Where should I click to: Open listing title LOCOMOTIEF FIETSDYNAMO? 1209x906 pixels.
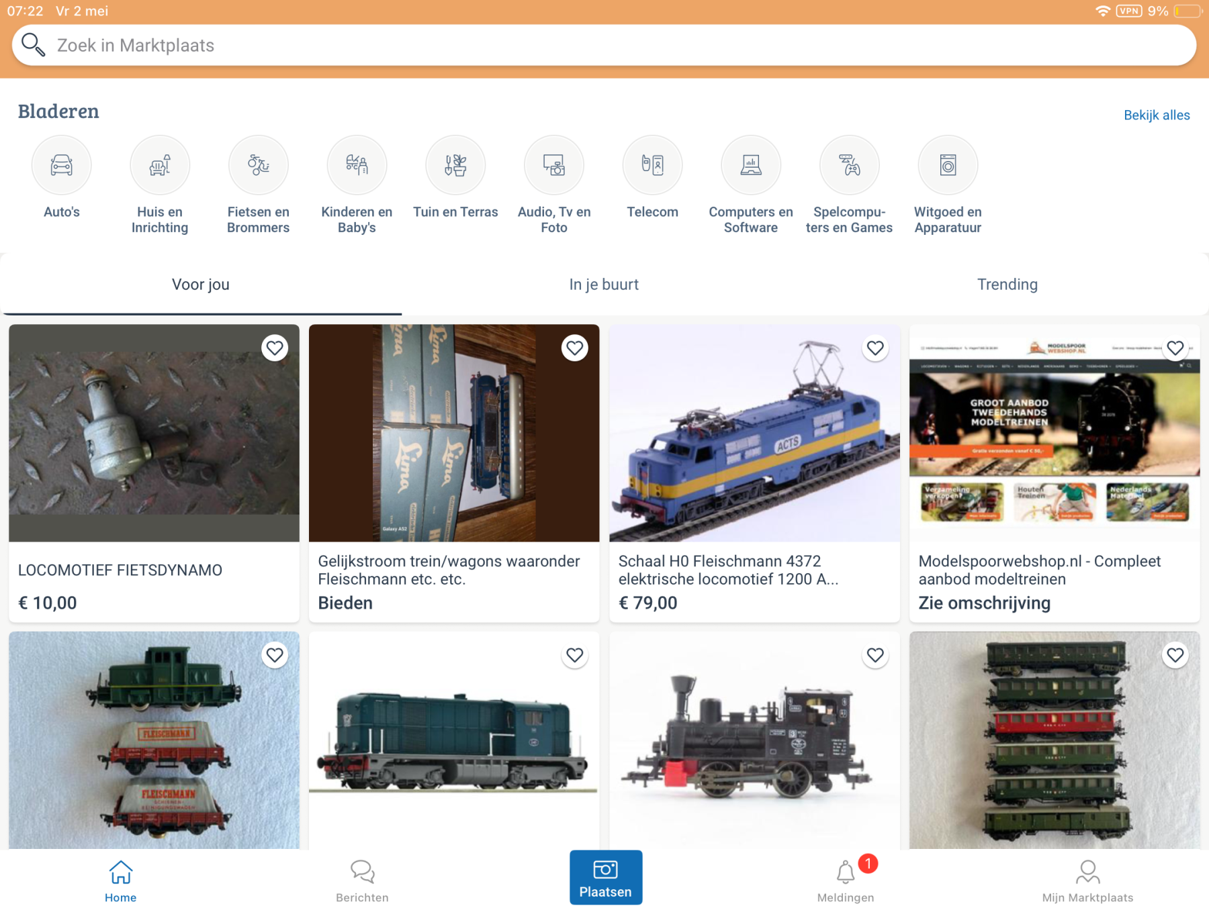(120, 570)
